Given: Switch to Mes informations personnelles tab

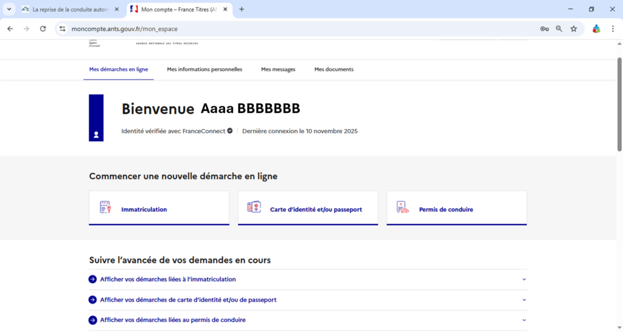Looking at the screenshot, I should click(x=204, y=69).
